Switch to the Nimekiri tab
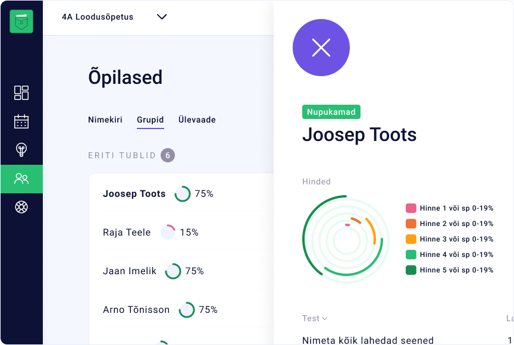Image resolution: width=514 pixels, height=345 pixels. (105, 120)
